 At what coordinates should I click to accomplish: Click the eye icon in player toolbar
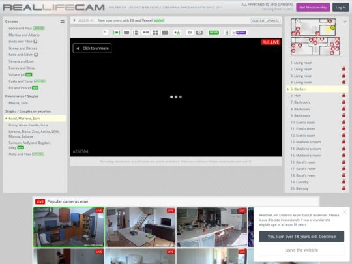(x=190, y=33)
